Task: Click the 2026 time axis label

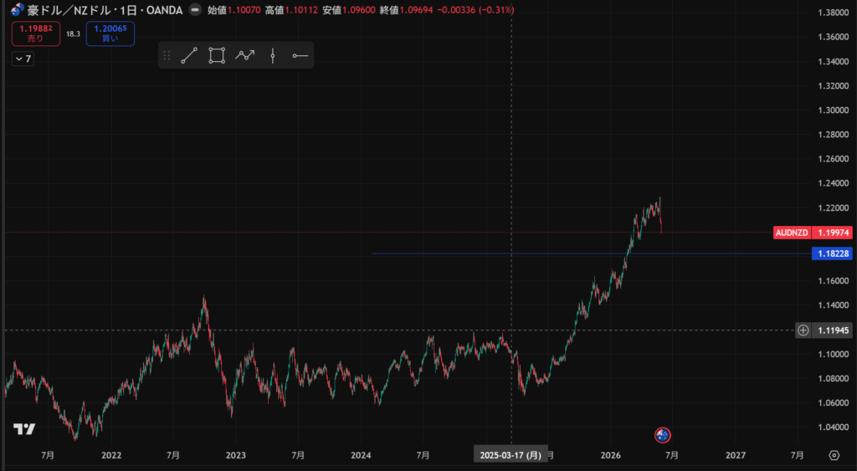Action: pos(610,455)
